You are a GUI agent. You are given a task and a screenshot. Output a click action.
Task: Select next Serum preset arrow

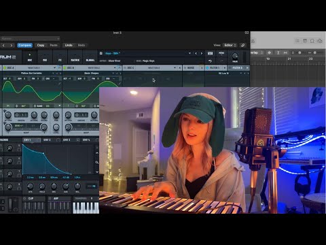pos(202,53)
